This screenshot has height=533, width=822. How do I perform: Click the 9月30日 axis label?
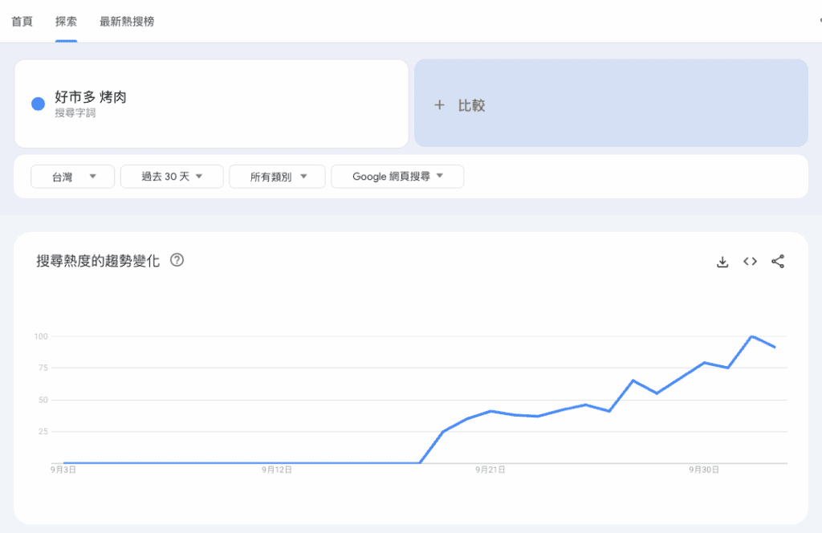(703, 470)
